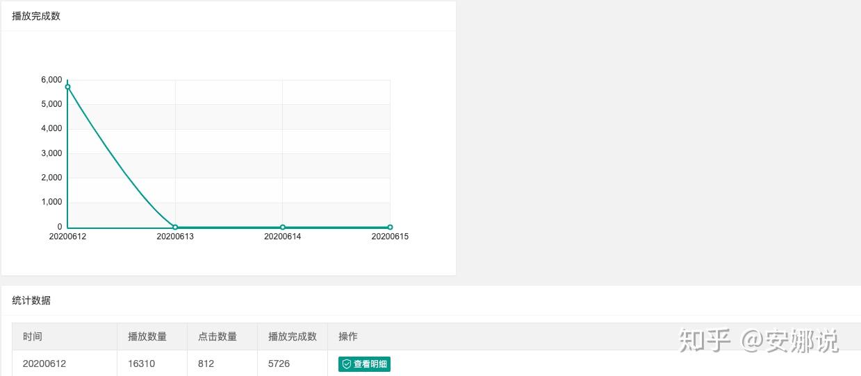This screenshot has width=861, height=376.
Task: Click the 4,000 y-axis label
Action: [x=51, y=128]
